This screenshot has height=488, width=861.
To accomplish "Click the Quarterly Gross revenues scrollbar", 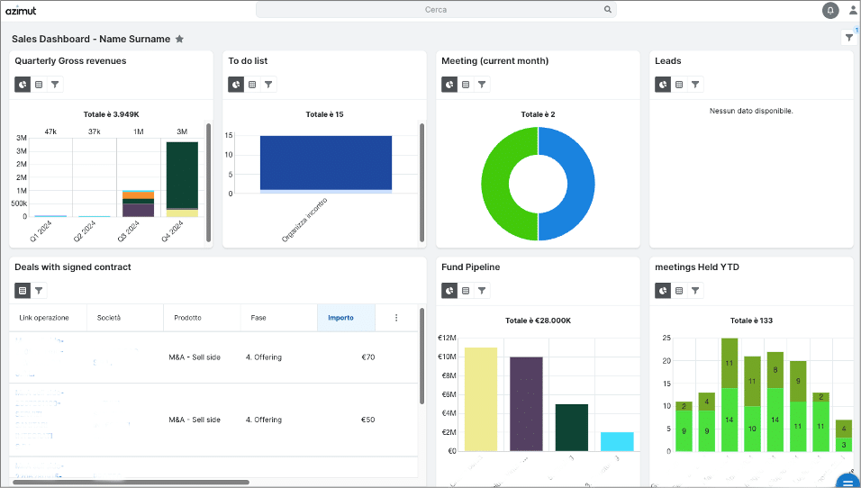I will click(209, 182).
